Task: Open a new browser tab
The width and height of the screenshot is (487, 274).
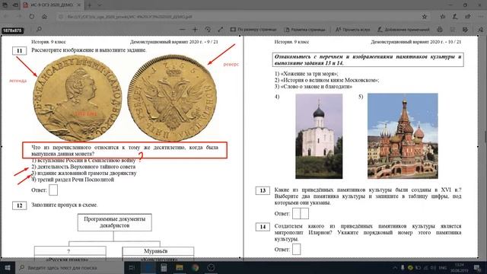Action: pyautogui.click(x=90, y=5)
